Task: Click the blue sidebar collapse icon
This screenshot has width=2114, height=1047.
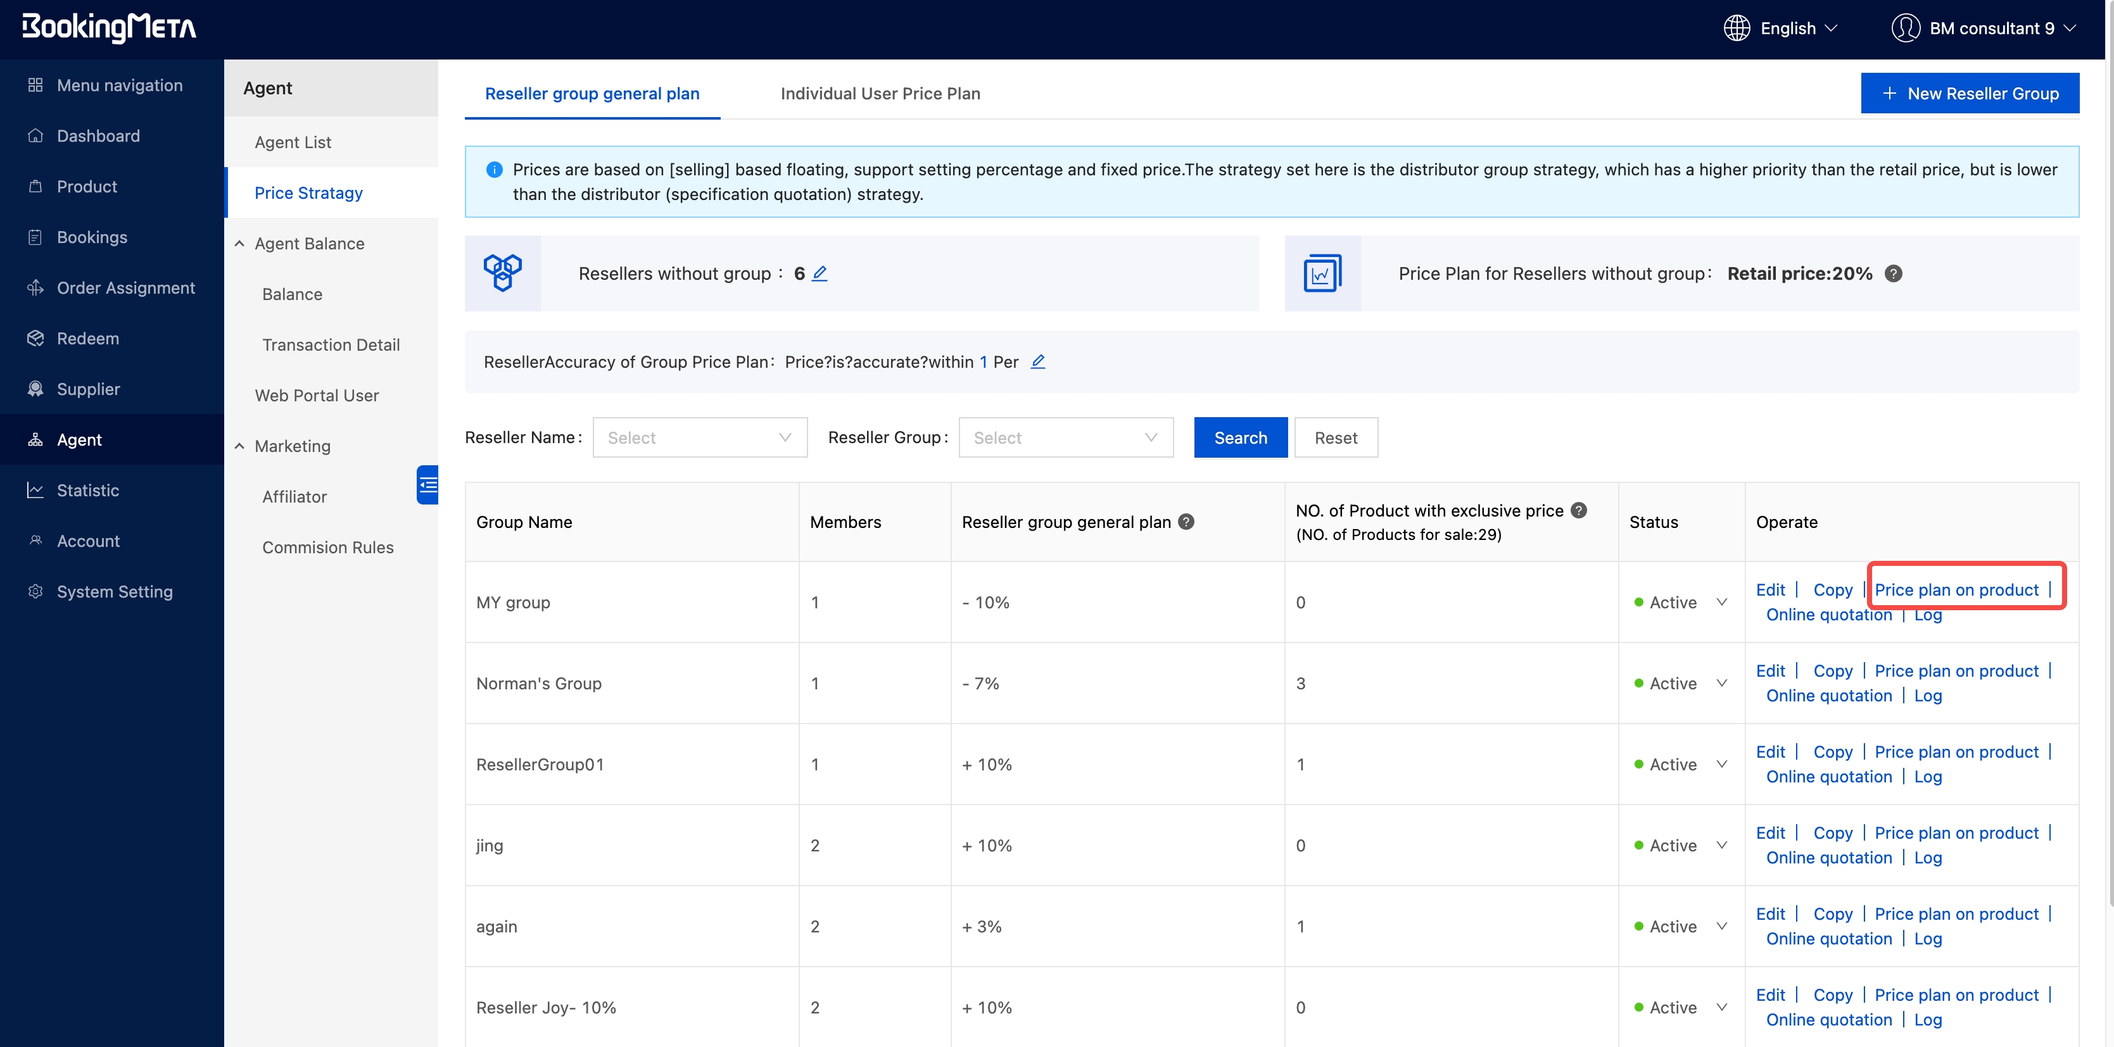Action: pos(427,484)
